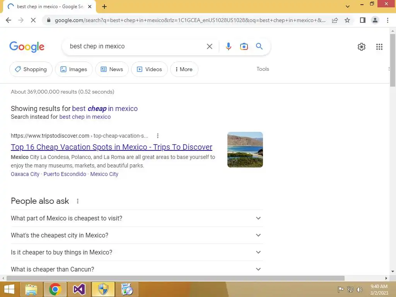396x297 pixels.
Task: Open Google apps grid
Action: (379, 47)
